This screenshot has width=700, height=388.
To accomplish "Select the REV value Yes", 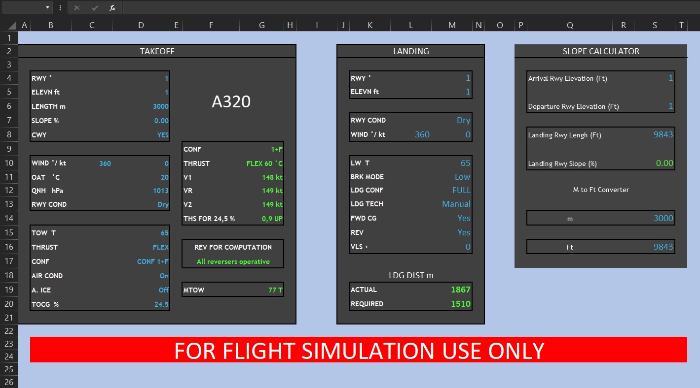I will [x=464, y=232].
